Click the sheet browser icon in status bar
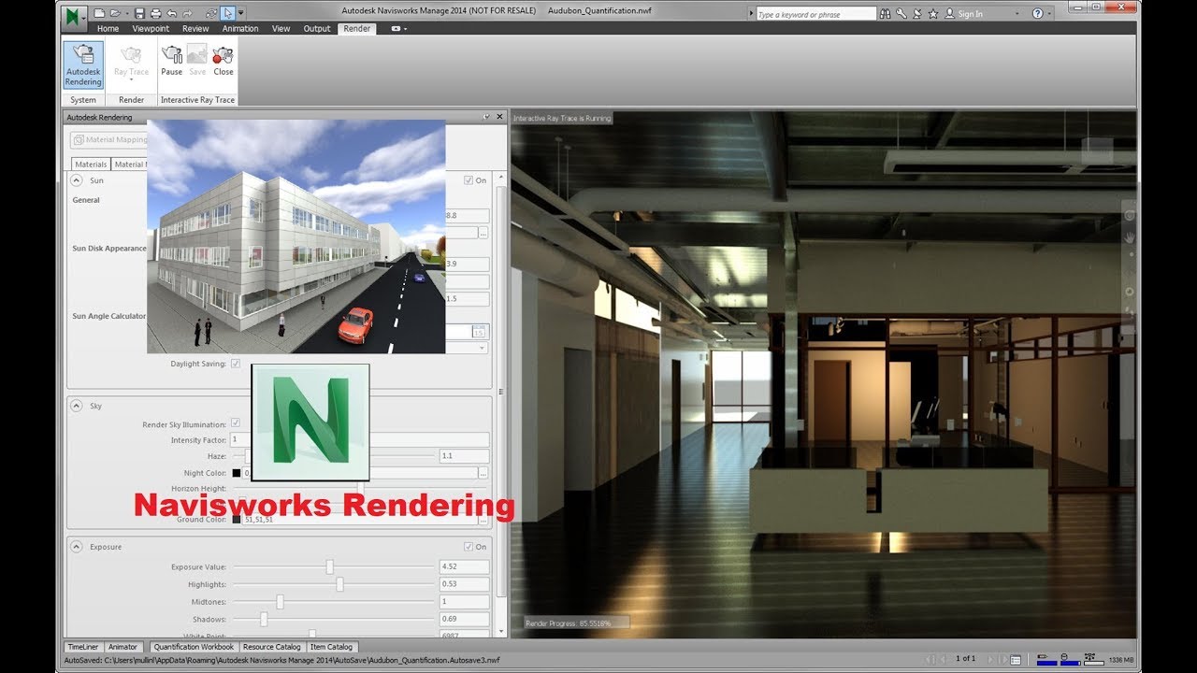The image size is (1197, 673). [1016, 660]
